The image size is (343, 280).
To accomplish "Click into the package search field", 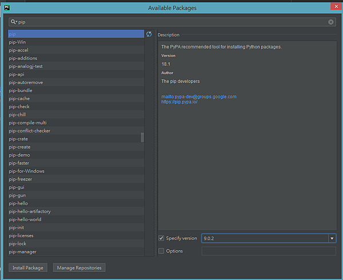I will 171,22.
